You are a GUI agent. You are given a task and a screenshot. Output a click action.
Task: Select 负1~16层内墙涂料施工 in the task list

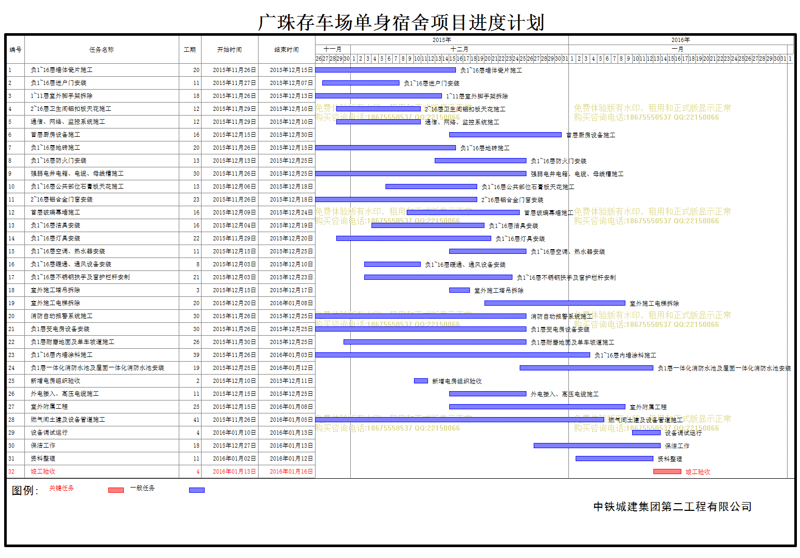click(62, 355)
